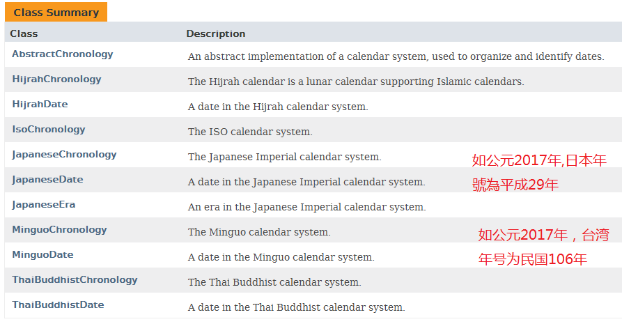Go to JapaneseChronology class

64,155
